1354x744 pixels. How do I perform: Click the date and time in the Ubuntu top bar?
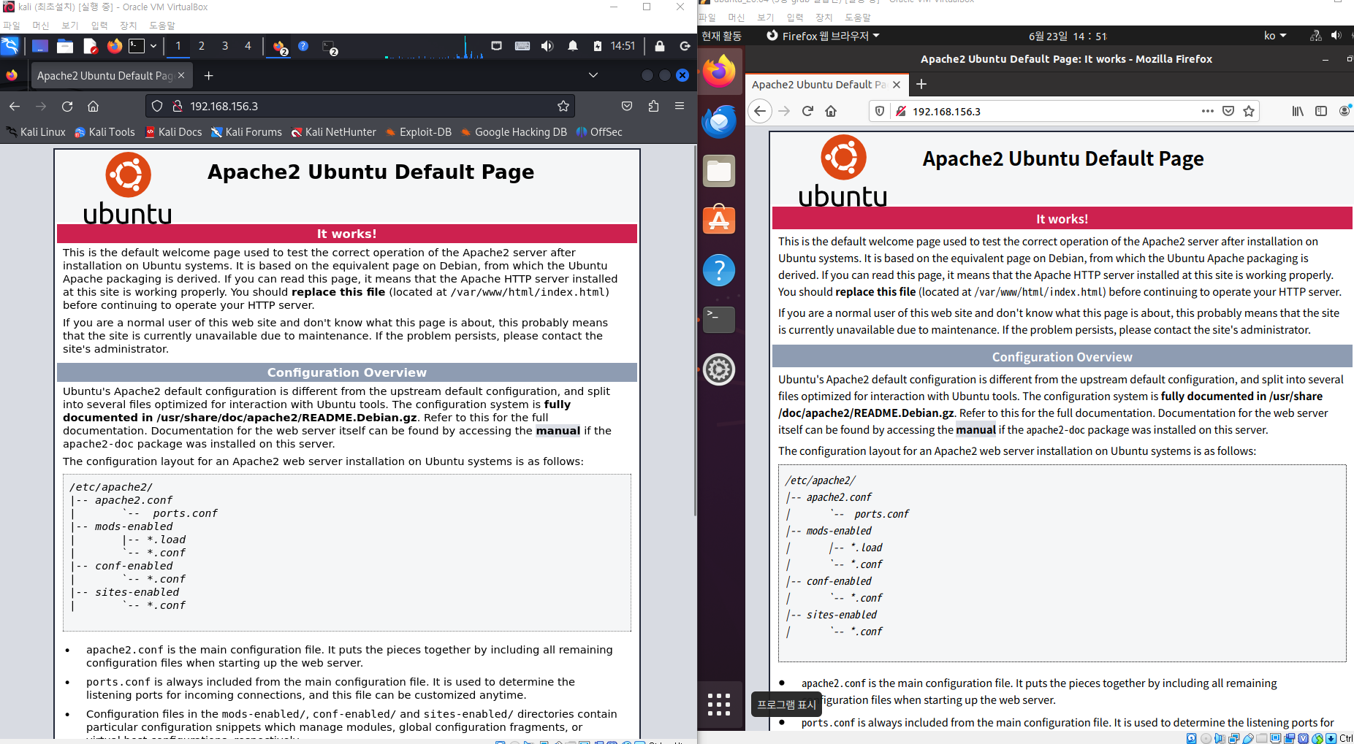1068,36
